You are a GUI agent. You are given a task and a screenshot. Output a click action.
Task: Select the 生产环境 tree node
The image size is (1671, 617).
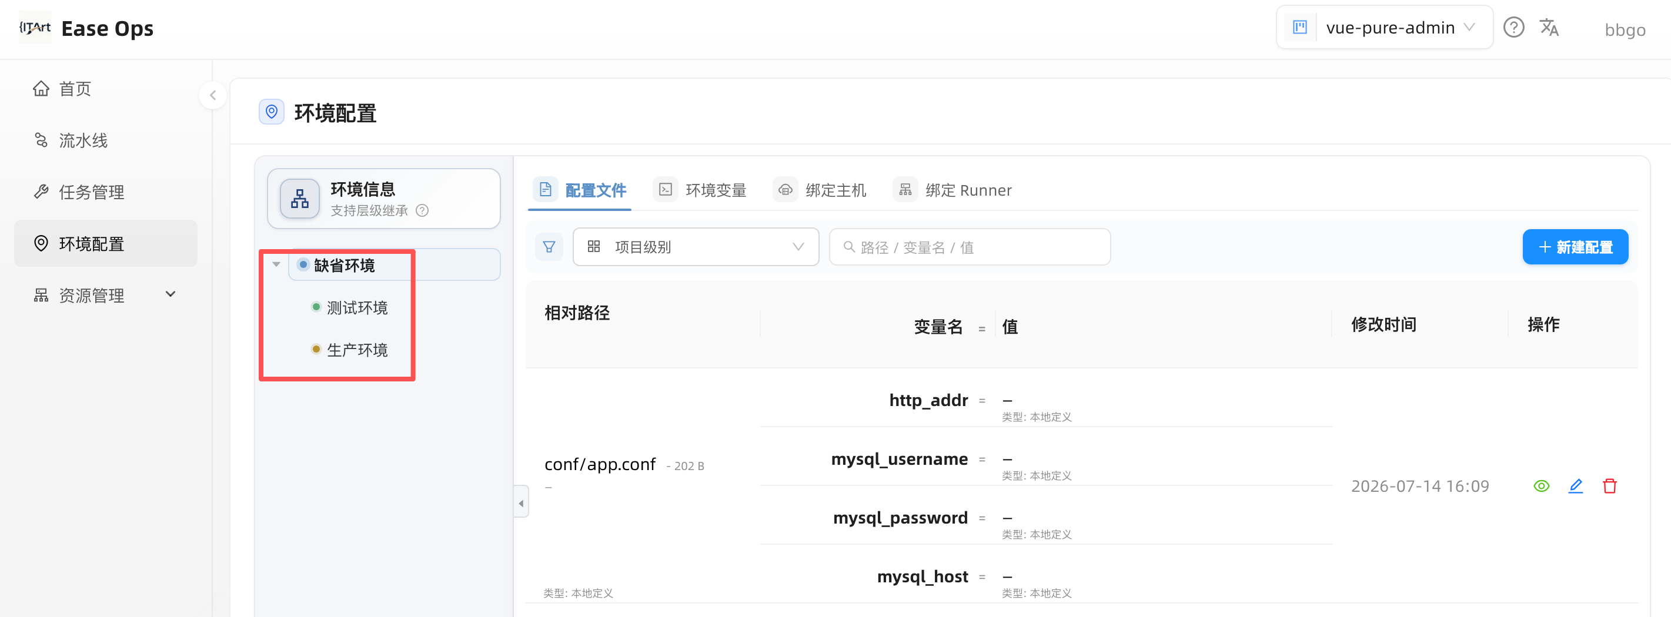coord(357,351)
